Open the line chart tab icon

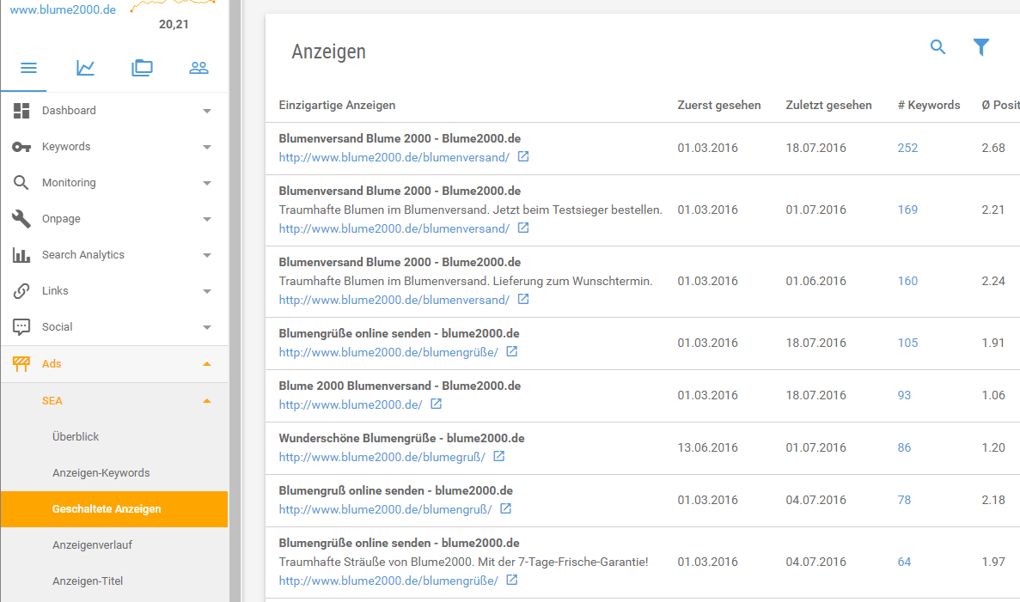click(85, 68)
